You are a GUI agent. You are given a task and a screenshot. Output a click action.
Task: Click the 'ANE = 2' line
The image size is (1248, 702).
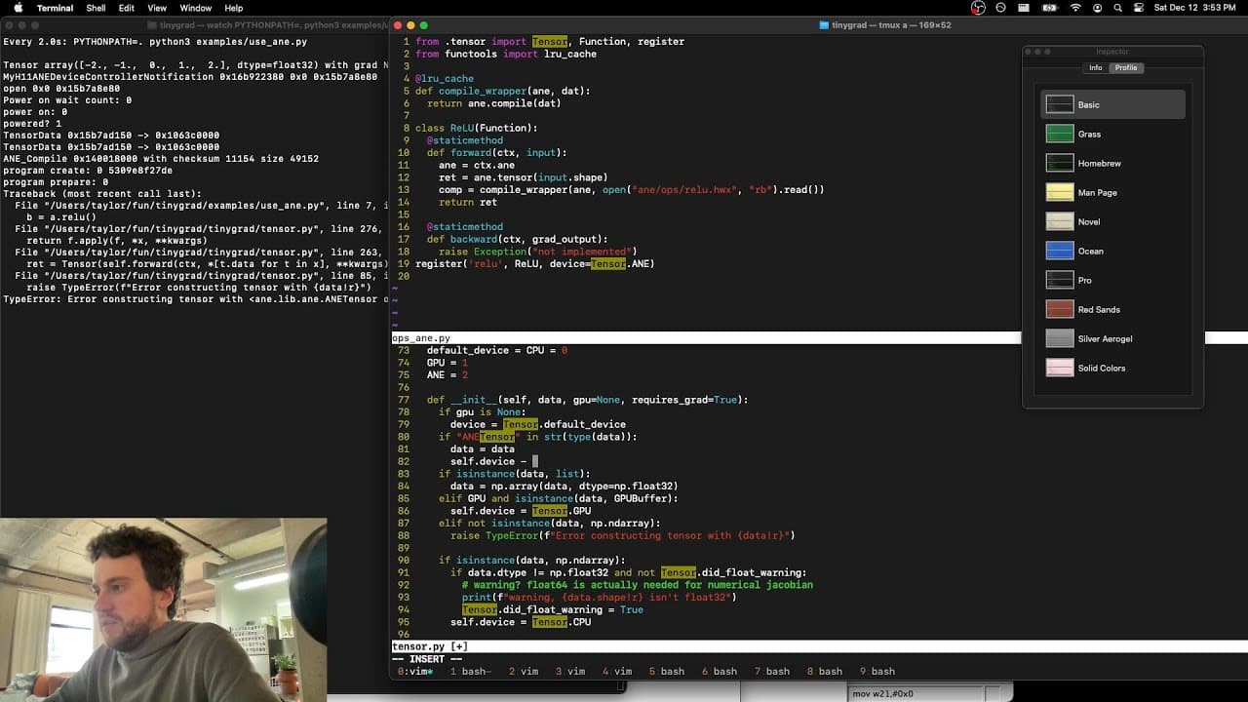coord(448,374)
